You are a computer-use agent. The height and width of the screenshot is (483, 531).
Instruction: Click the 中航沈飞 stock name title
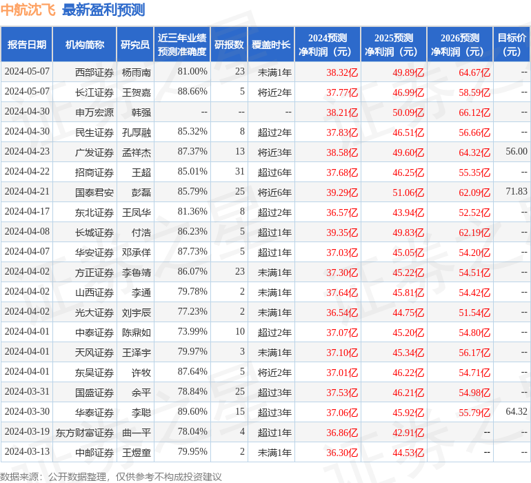coord(28,10)
